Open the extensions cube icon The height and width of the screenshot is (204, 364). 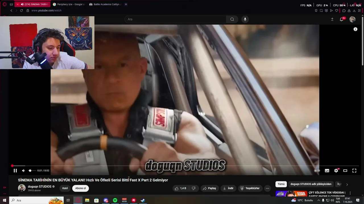tap(344, 10)
